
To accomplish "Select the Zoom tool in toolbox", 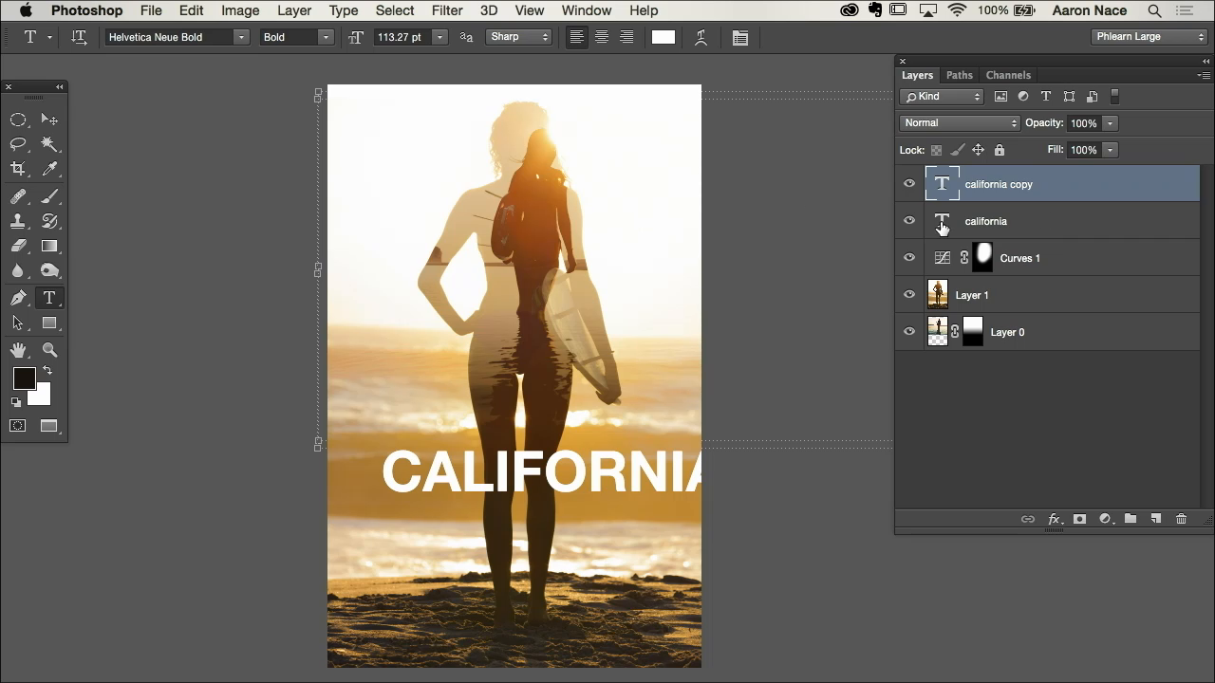I will 49,350.
